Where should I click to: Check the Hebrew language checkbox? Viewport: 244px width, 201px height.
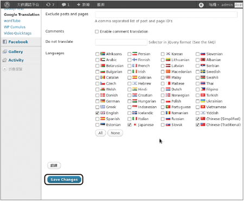(129, 83)
